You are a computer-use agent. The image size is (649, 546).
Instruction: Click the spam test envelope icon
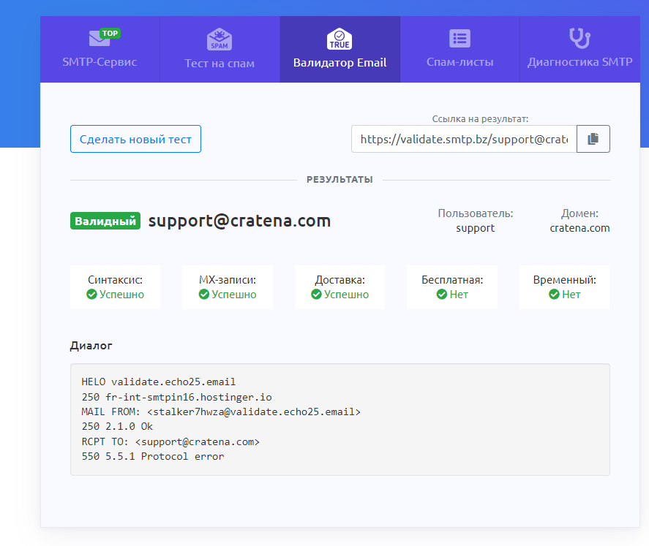(220, 39)
